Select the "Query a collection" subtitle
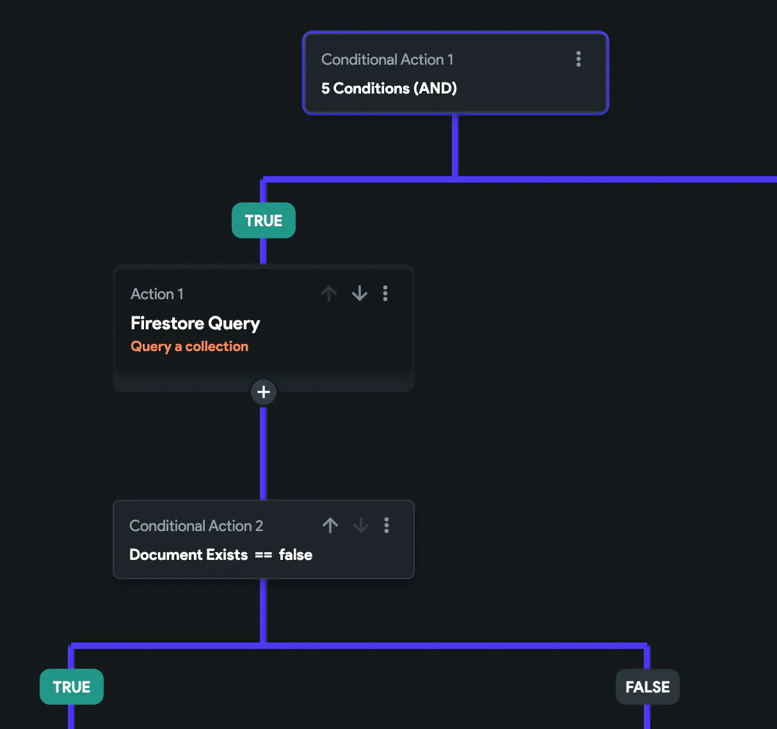Viewport: 777px width, 729px height. (x=189, y=347)
